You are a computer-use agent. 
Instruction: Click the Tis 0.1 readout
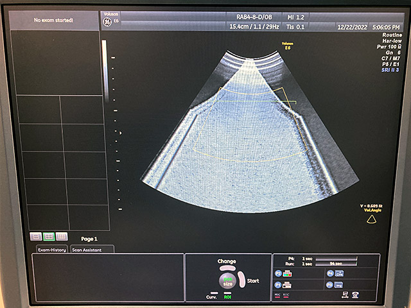[295, 27]
